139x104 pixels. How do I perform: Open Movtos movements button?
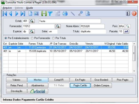(x=38, y=80)
